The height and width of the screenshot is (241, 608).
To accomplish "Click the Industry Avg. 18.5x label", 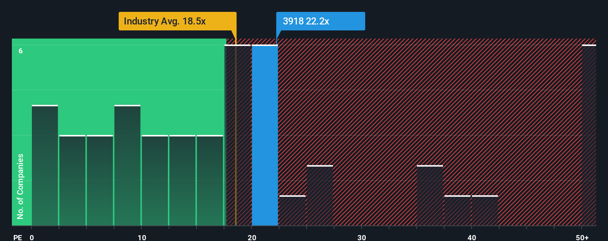I will tap(177, 21).
